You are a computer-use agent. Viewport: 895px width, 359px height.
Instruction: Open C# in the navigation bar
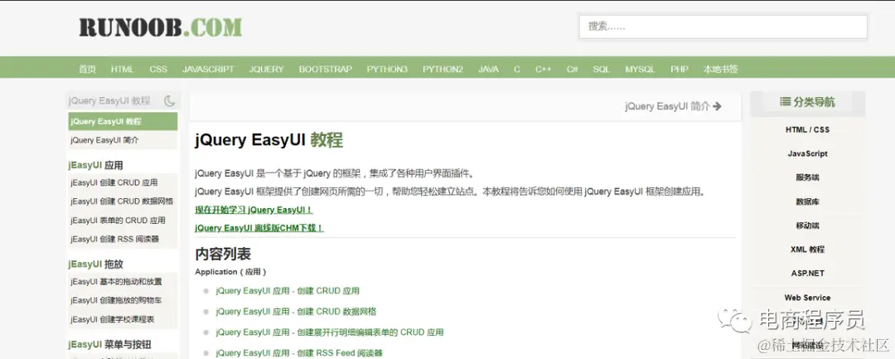click(572, 69)
